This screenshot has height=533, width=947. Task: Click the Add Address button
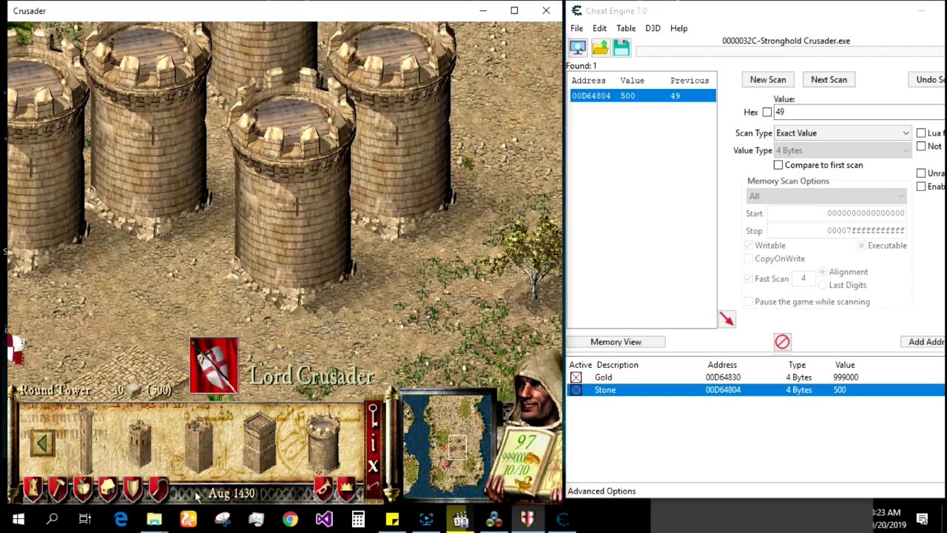[923, 342]
